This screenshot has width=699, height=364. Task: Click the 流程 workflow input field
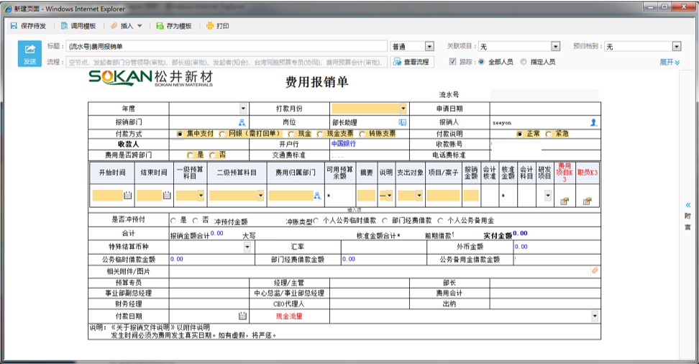[227, 62]
